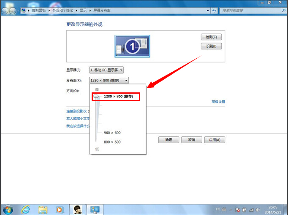Screen dimensions: 288x216
Task: Select 960 × 600 resolution option
Action: 112,133
